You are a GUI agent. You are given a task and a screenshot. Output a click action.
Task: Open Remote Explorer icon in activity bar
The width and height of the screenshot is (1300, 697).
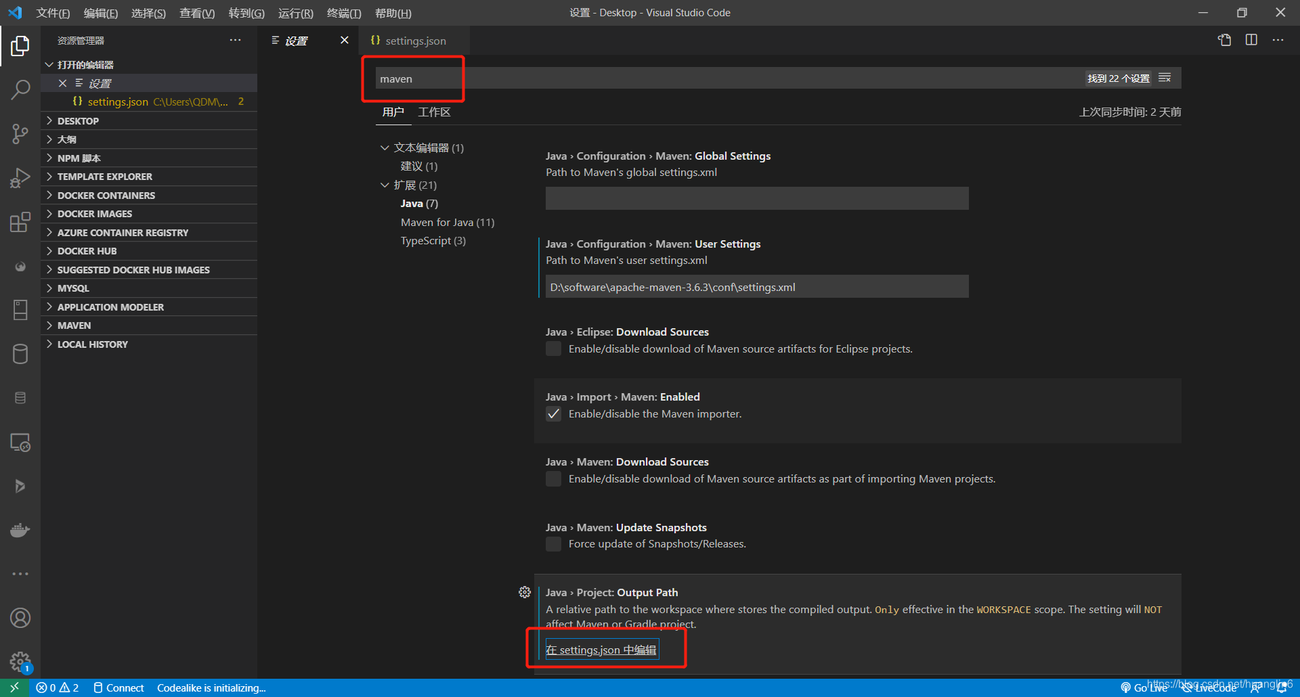pos(20,443)
